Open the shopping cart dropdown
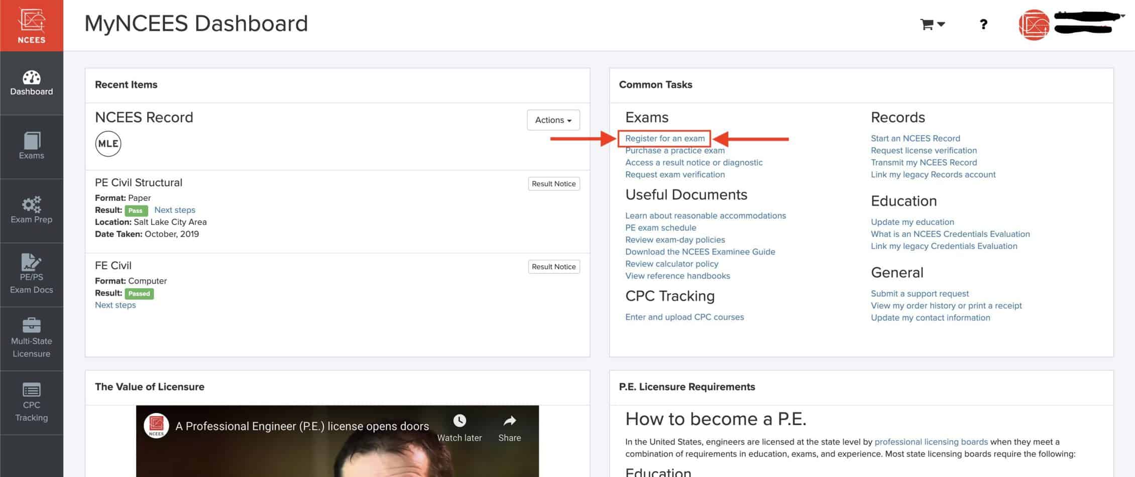 (x=932, y=24)
